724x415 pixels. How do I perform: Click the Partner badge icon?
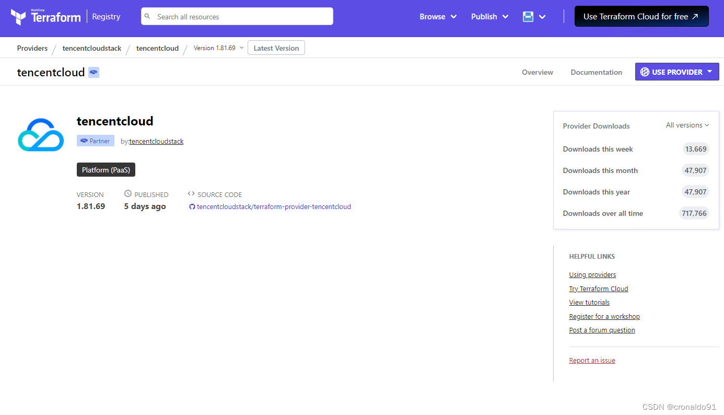85,141
